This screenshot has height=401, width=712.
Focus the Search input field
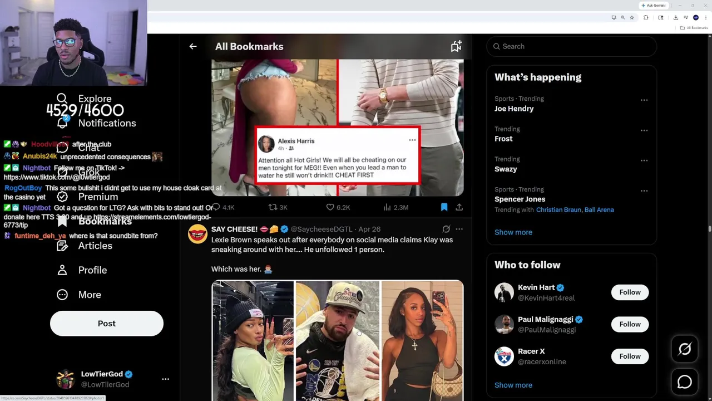coord(572,46)
